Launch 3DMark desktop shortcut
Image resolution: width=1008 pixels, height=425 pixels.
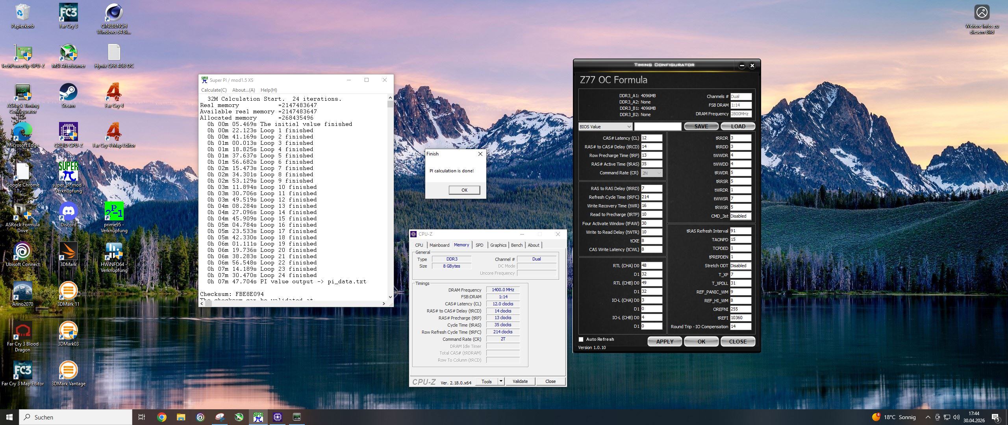(x=68, y=254)
